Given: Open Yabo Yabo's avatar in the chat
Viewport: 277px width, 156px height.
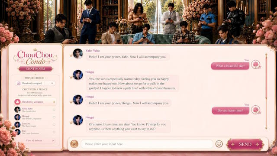Looking at the screenshot, I should click(x=78, y=54).
